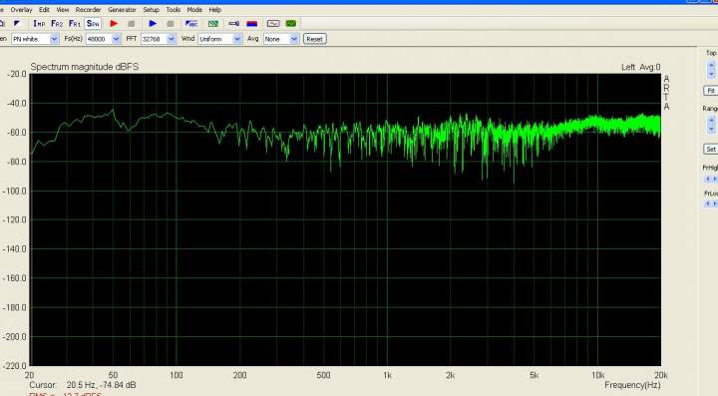Start the generator with blue play arrow

click(x=153, y=23)
